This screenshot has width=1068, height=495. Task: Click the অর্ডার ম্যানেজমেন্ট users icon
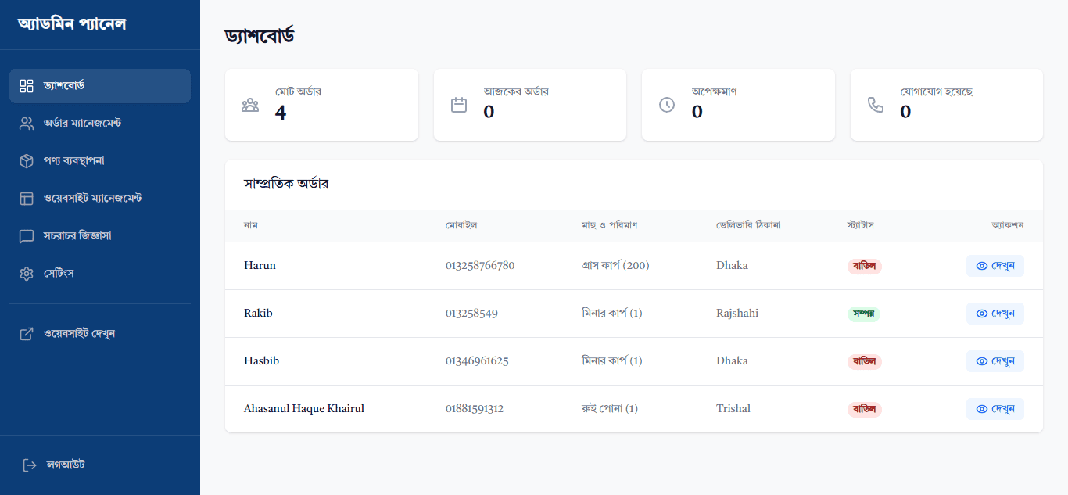coord(27,124)
